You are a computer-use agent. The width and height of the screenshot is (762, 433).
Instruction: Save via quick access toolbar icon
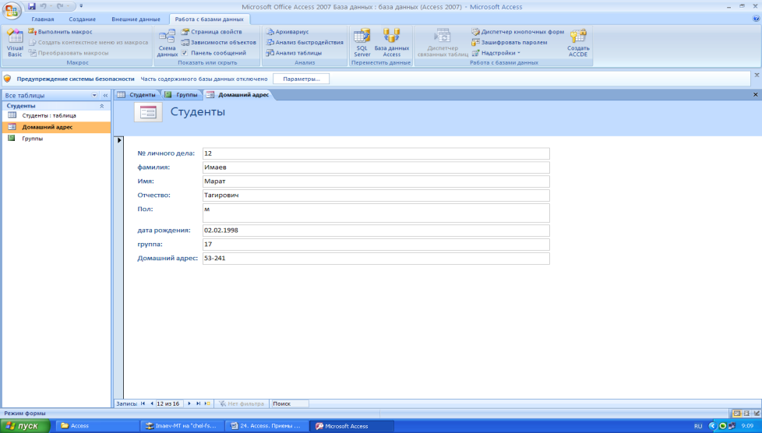(x=32, y=6)
